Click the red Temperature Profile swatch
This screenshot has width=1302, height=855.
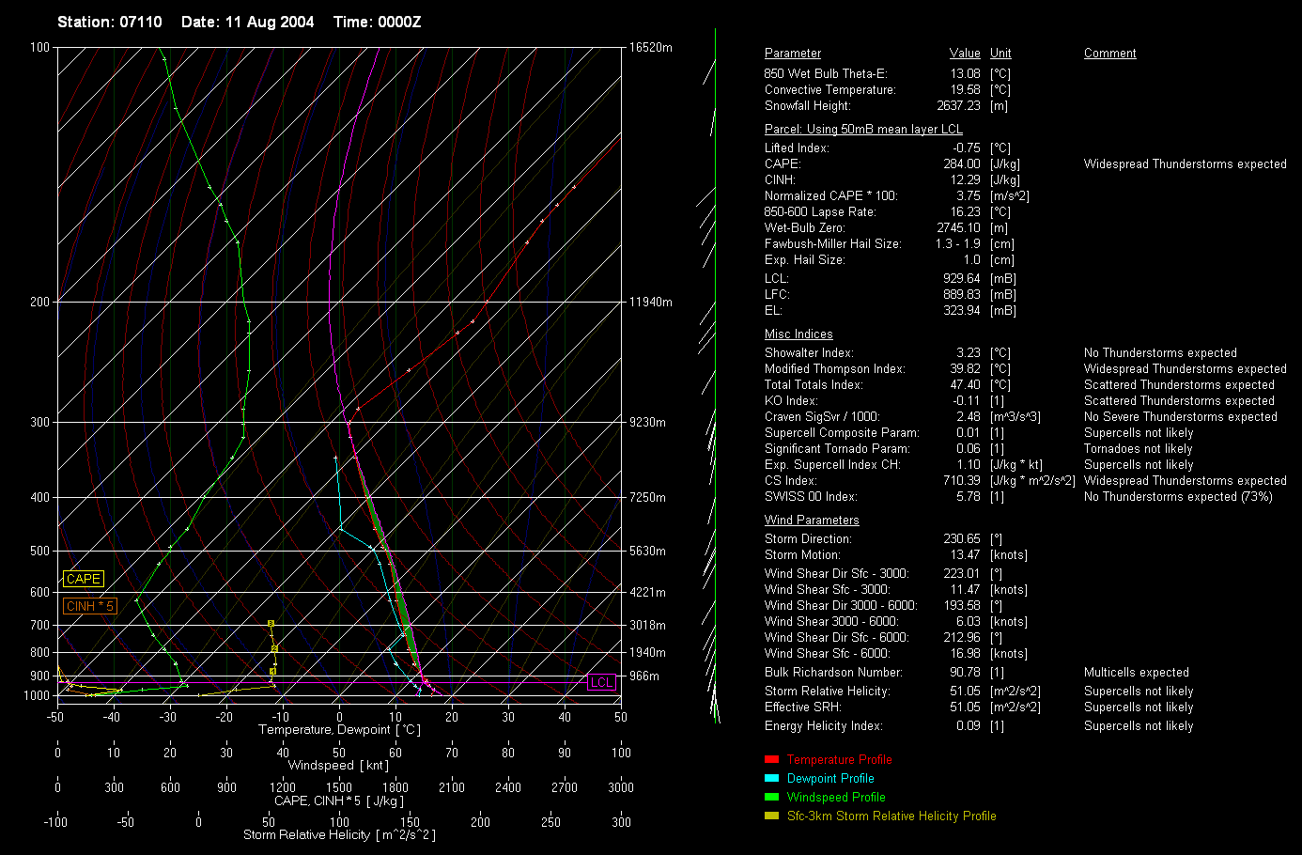(x=772, y=759)
